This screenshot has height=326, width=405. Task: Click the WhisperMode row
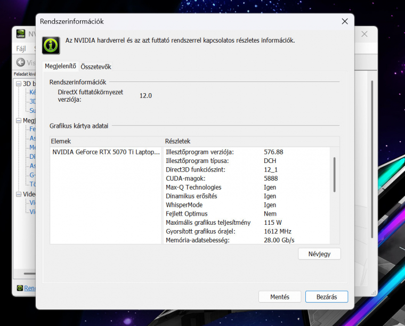coord(247,205)
